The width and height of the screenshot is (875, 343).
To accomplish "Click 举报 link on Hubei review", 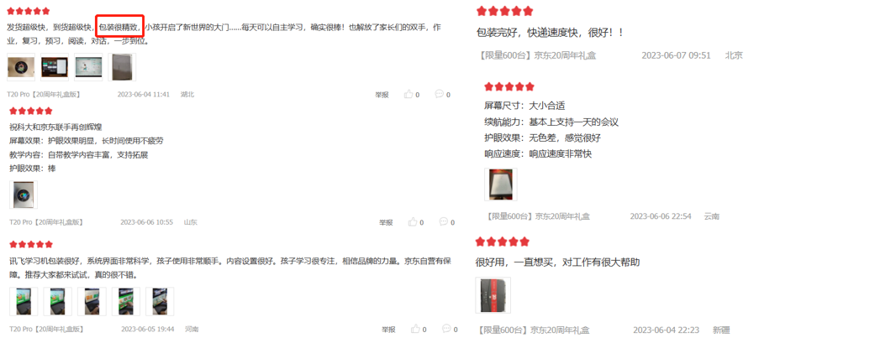I will click(x=382, y=96).
